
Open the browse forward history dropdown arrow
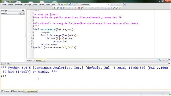[x=92, y=8]
